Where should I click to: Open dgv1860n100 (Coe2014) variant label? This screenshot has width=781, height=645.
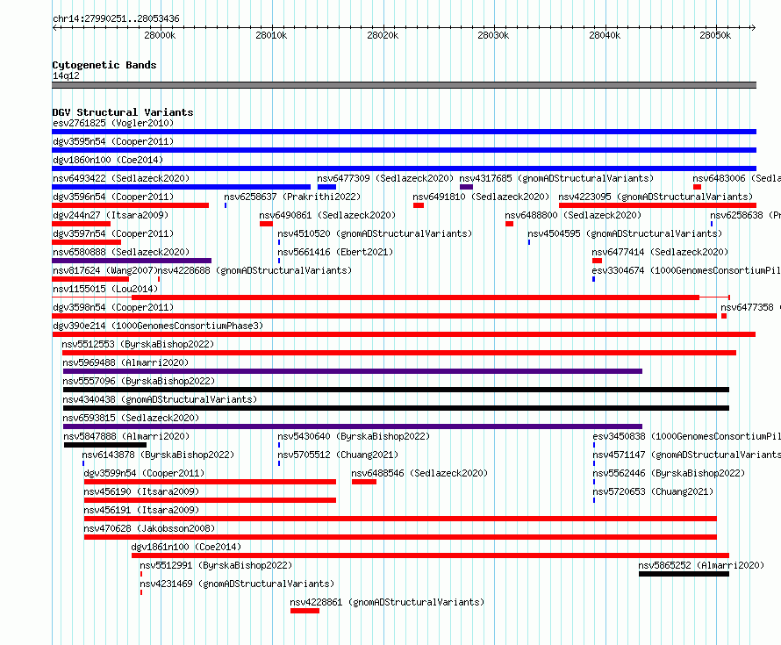108,160
